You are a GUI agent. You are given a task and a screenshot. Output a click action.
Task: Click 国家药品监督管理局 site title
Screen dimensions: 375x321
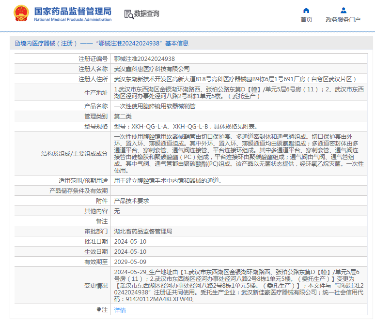73,11
